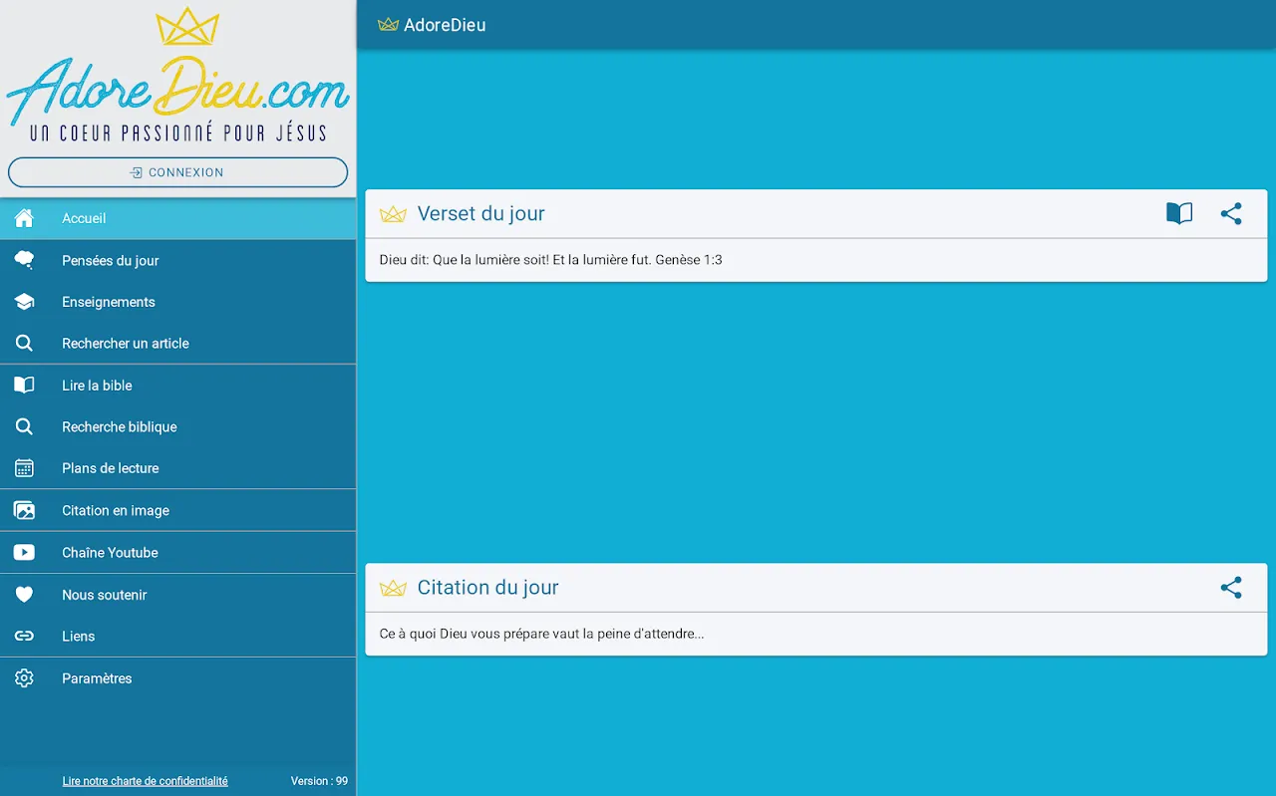
Task: Open the verse in Bible via book icon
Action: 1179,214
